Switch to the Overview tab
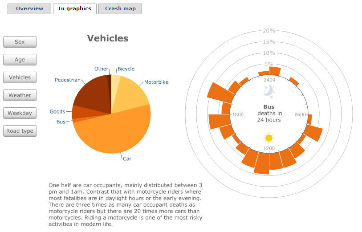362x232 pixels. 29,8
